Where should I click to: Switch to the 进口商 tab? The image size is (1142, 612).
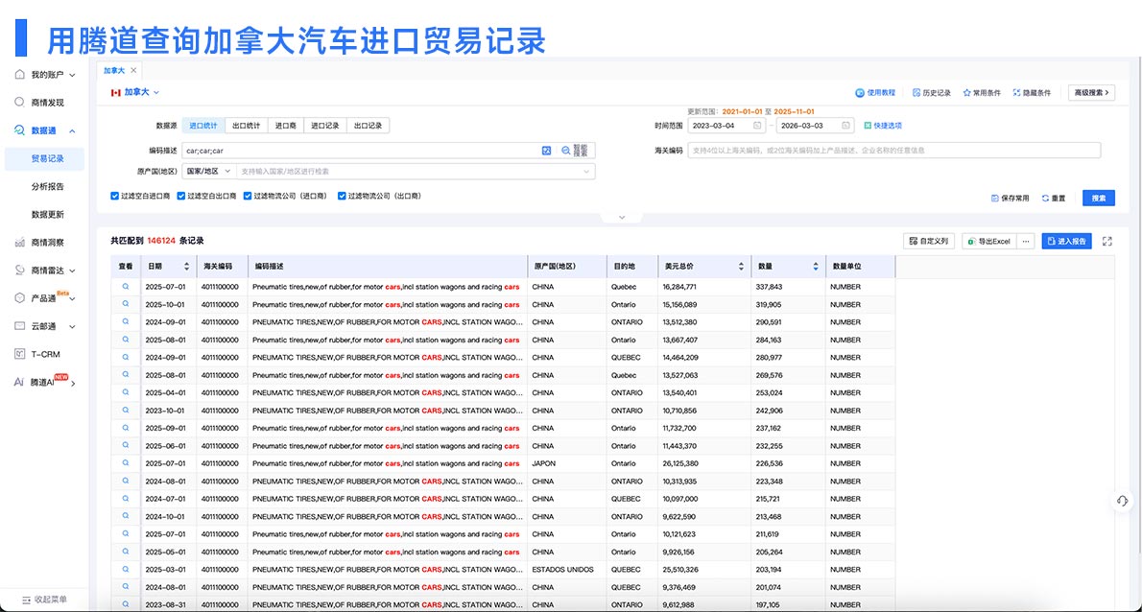(x=286, y=125)
